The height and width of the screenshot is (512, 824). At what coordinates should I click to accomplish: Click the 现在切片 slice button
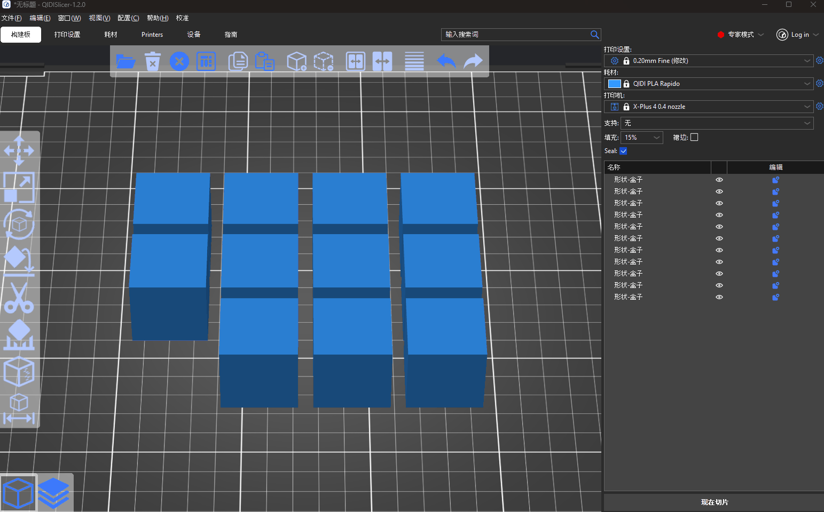click(x=714, y=502)
